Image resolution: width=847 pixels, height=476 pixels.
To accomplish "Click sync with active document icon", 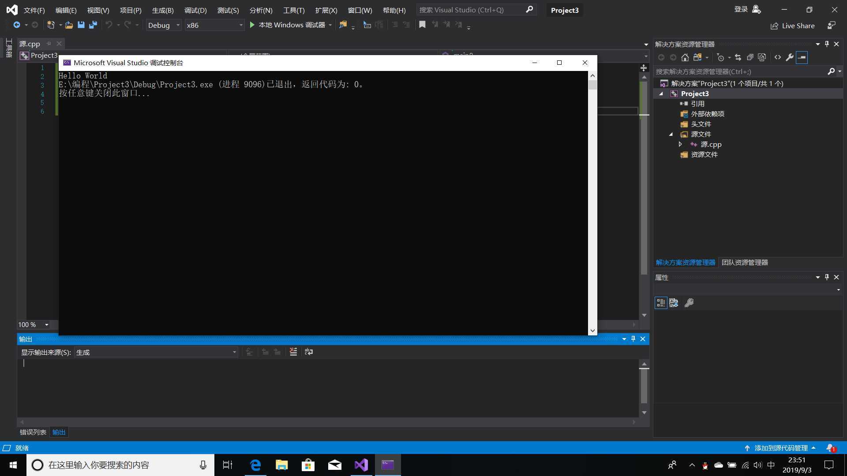I will 738,57.
